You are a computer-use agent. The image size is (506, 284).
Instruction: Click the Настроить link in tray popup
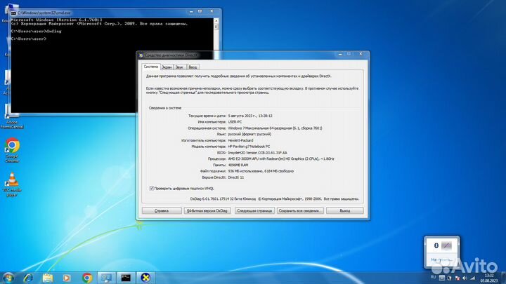(x=441, y=259)
